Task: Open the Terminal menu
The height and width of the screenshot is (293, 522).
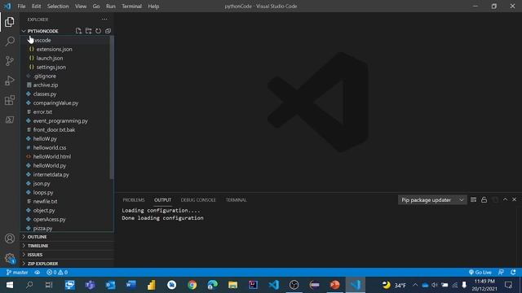Action: pyautogui.click(x=131, y=7)
